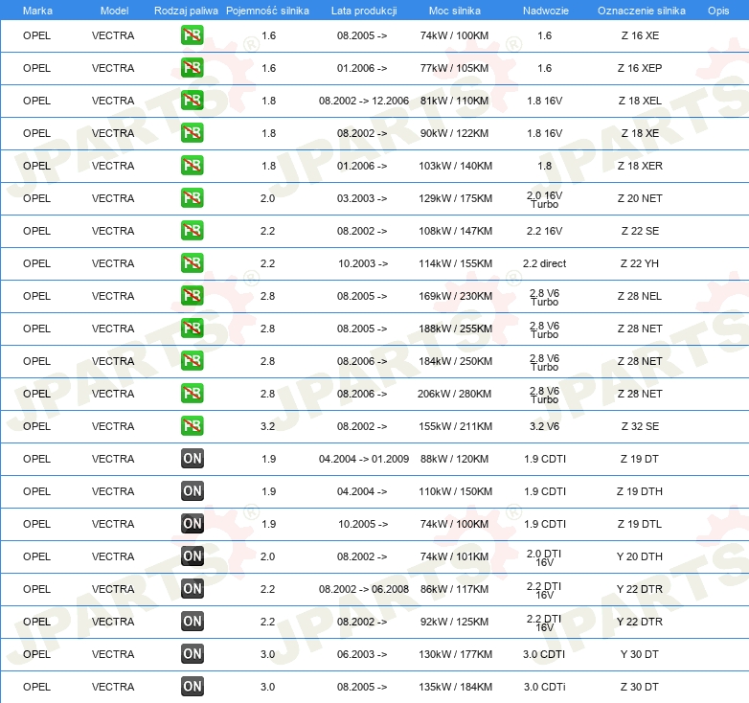
Task: Click ON diesel icon in Y 30 DT row
Action: click(192, 654)
